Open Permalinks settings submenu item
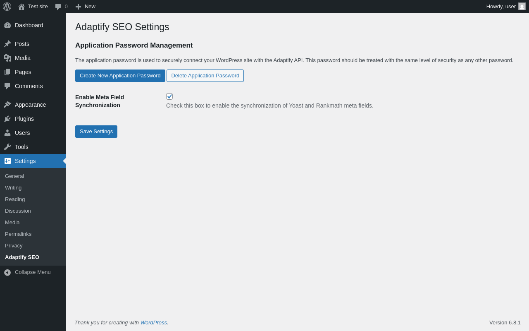 (x=18, y=234)
